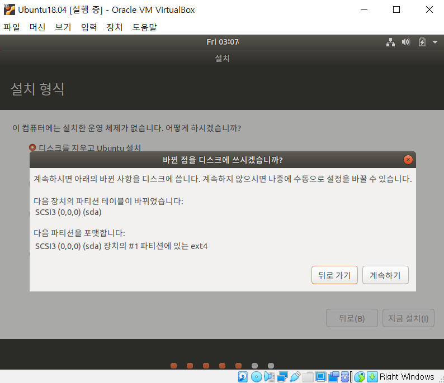Click the dimmed 뒤로(B) button

(x=352, y=318)
